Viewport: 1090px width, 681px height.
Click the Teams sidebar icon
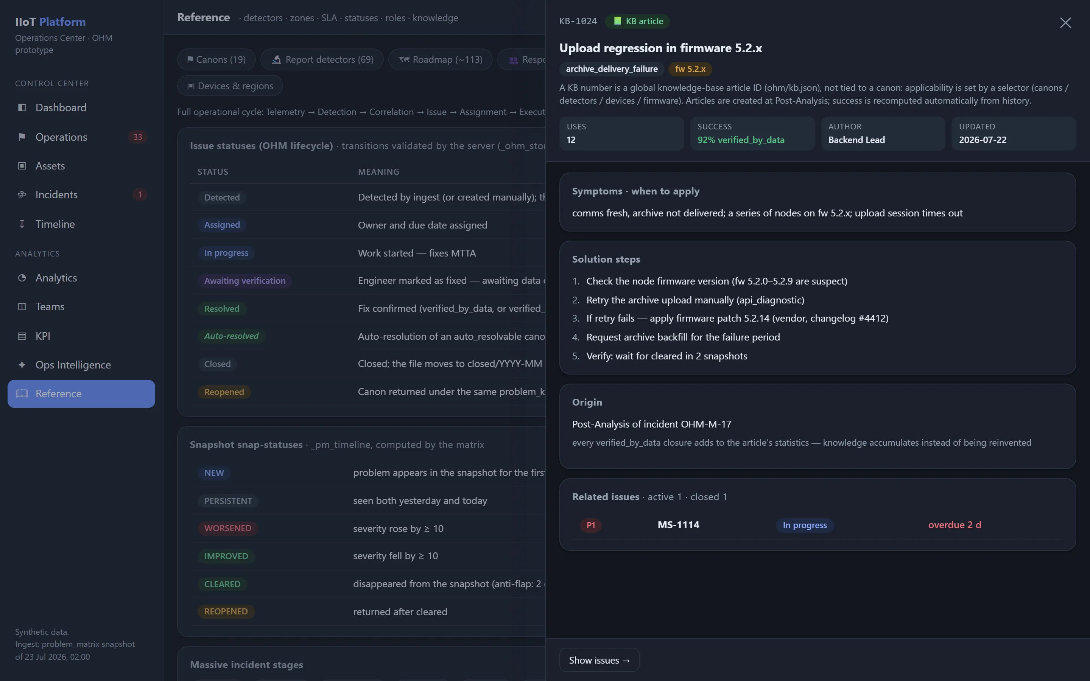(22, 307)
